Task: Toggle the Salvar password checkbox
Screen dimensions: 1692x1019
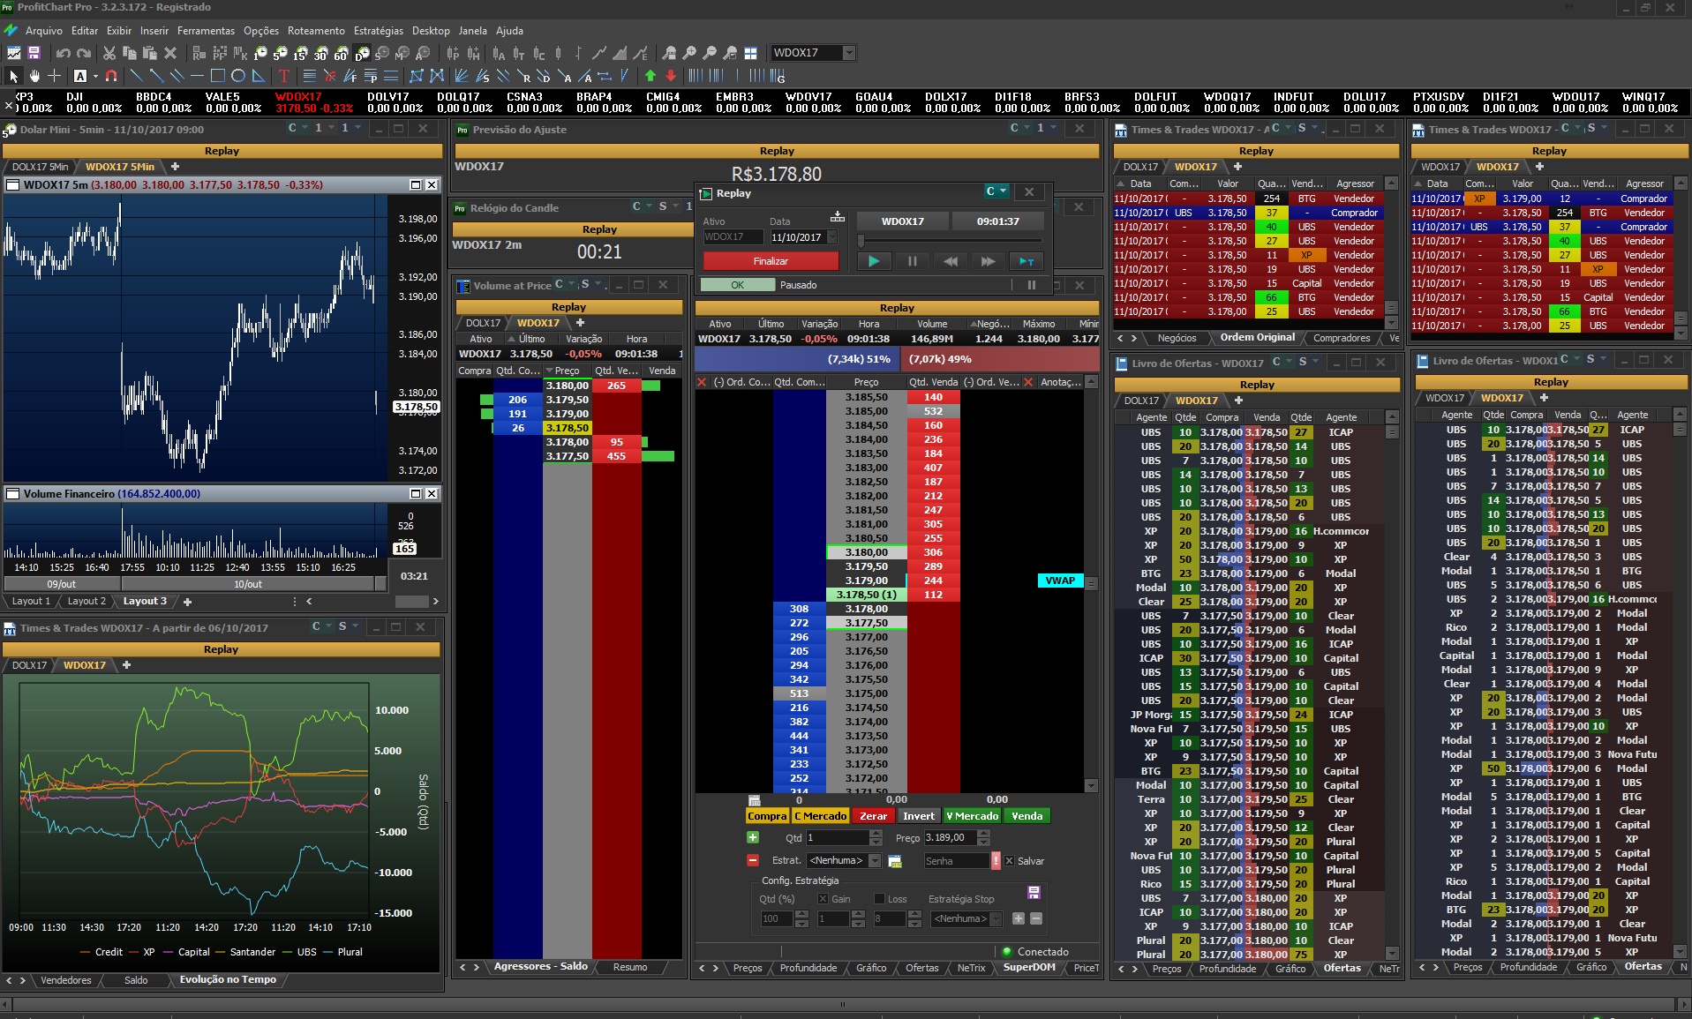Action: tap(1009, 861)
